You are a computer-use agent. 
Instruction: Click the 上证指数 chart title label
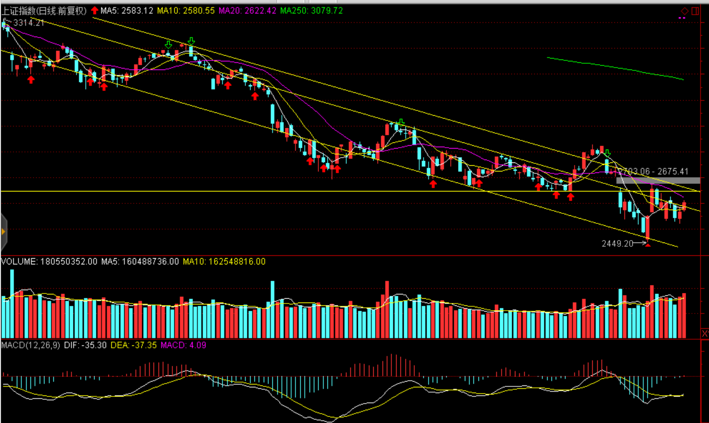click(44, 10)
